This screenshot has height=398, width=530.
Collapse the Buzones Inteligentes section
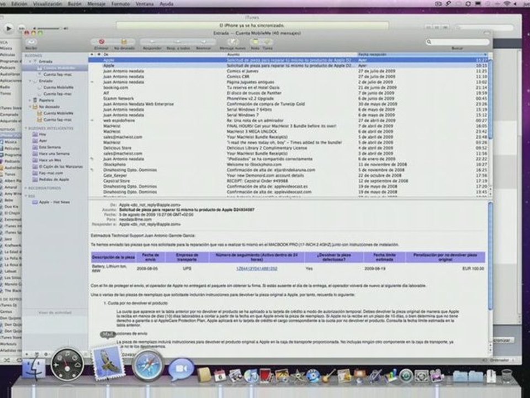point(26,128)
